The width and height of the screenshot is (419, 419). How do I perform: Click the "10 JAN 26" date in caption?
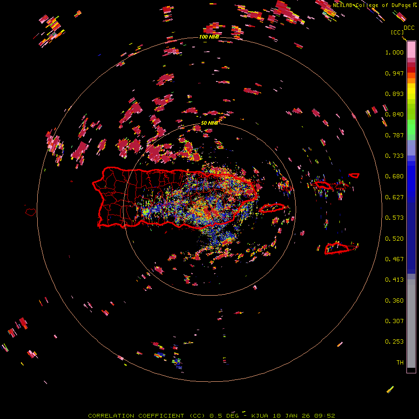click(x=291, y=416)
